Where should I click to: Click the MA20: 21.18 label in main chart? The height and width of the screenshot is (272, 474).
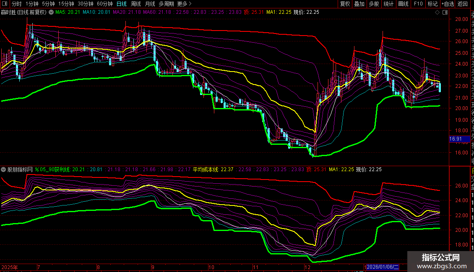pyautogui.click(x=127, y=13)
